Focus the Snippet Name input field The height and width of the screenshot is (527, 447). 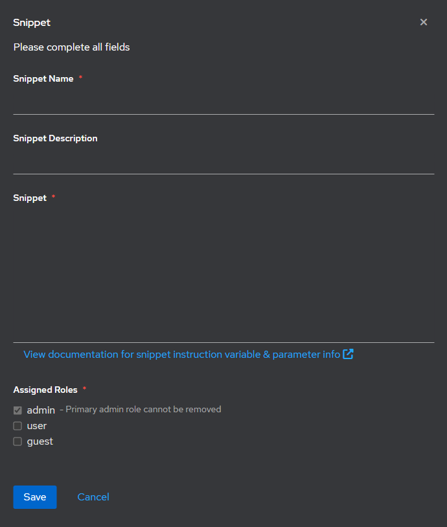(223, 102)
